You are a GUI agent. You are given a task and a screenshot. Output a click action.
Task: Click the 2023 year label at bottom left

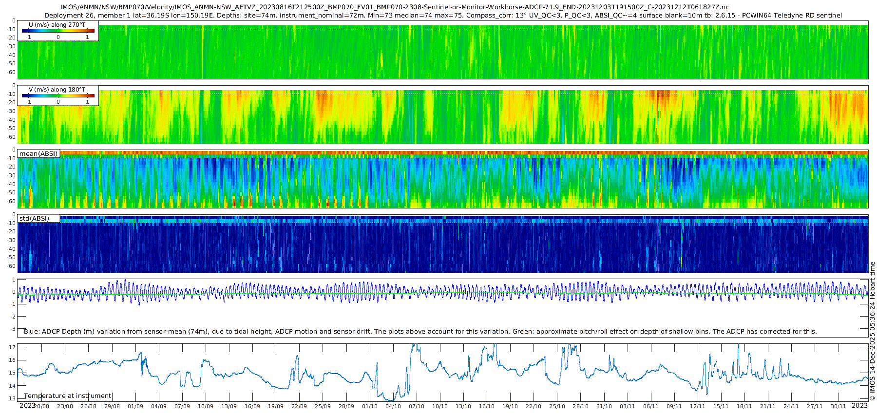click(x=27, y=405)
